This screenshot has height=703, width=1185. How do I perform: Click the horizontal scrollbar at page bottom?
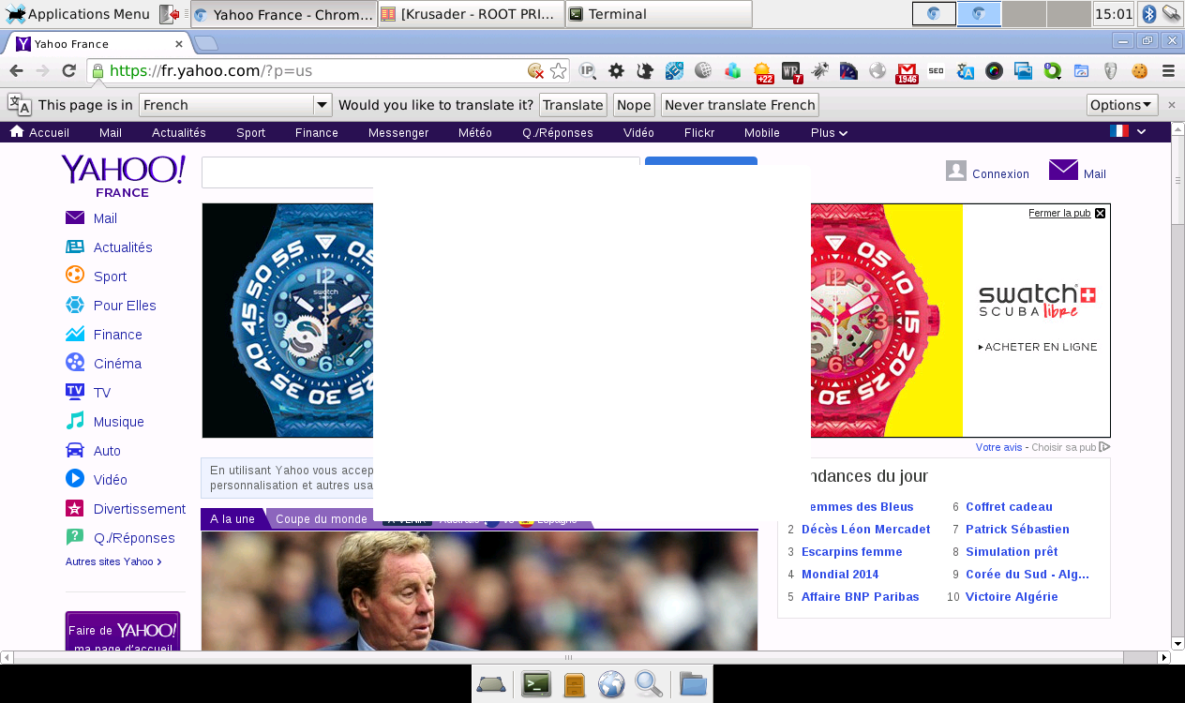coord(567,658)
